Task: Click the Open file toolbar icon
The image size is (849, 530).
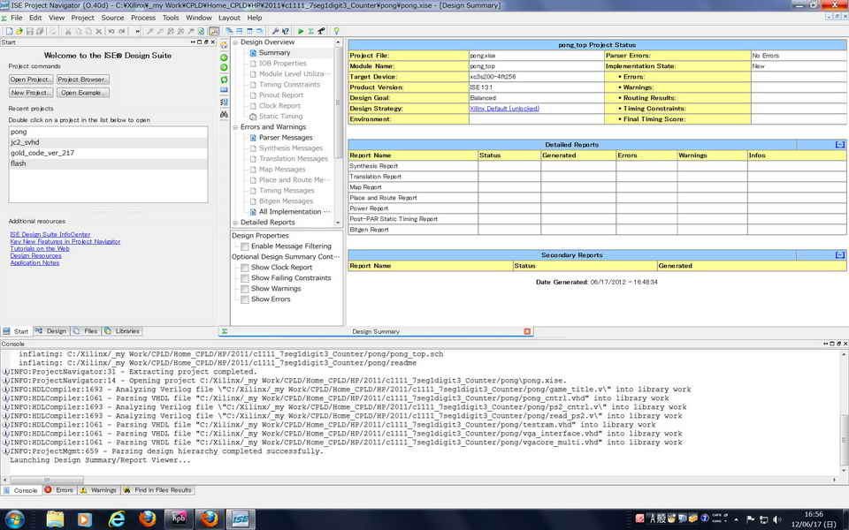Action: pyautogui.click(x=19, y=32)
